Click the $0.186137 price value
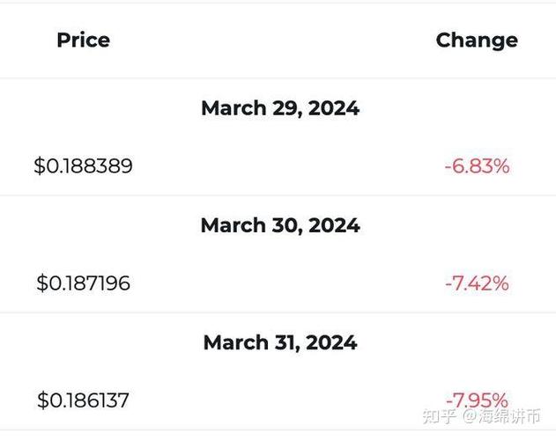Viewport: 556px width, 440px height. coord(83,400)
